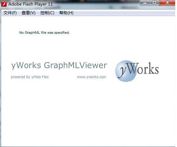Click the yWorks logo image

click(x=137, y=71)
